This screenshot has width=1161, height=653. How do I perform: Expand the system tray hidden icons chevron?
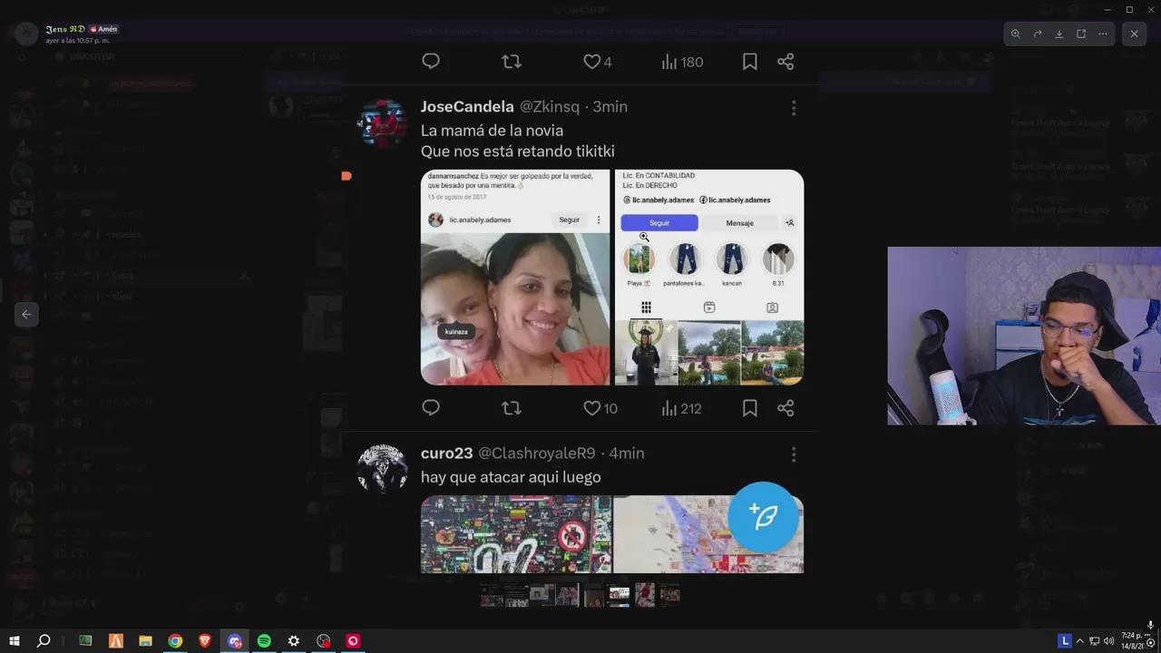(x=1080, y=641)
